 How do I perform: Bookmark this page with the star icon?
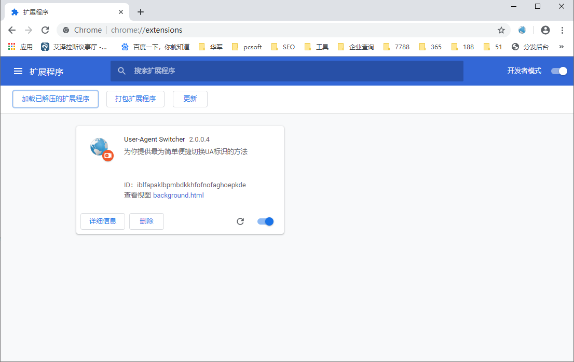[x=501, y=30]
